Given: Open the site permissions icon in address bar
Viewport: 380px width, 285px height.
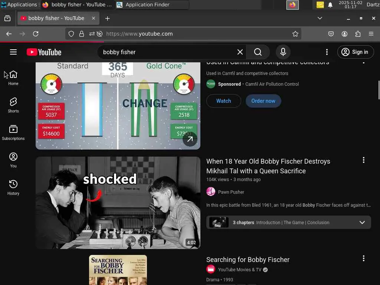Looking at the screenshot, I should coord(92,34).
